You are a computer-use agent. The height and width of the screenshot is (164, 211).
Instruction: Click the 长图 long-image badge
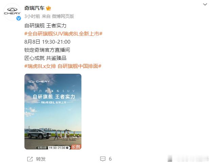[x=76, y=147]
